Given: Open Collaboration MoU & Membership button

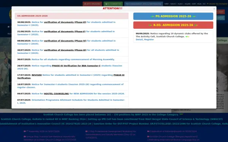Looking at the screenshot, I should click(x=144, y=4).
